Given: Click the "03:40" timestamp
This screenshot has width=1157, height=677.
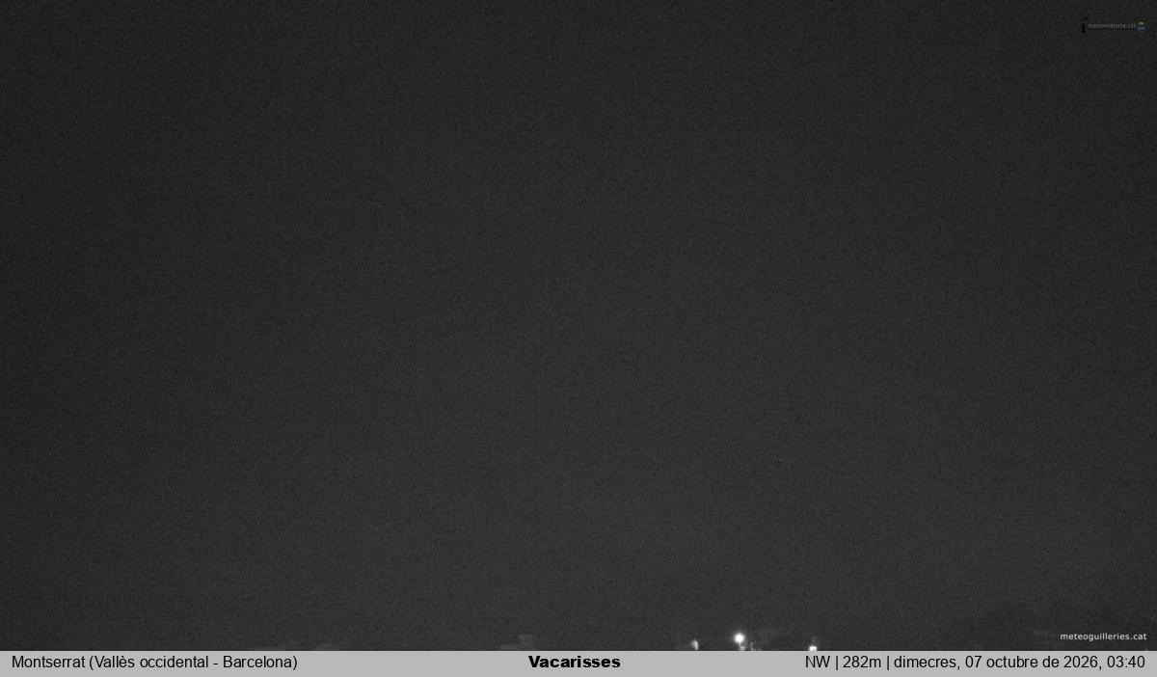Looking at the screenshot, I should tap(1127, 663).
